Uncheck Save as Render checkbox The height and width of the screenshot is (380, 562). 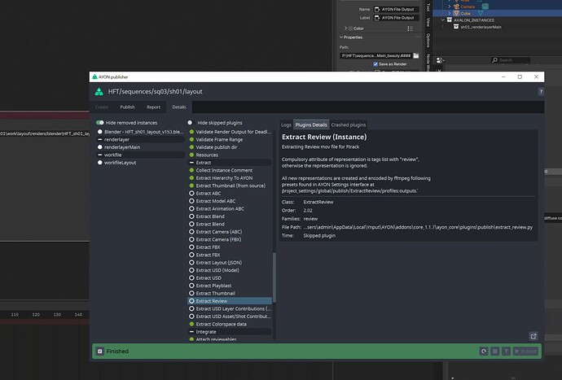(375, 64)
